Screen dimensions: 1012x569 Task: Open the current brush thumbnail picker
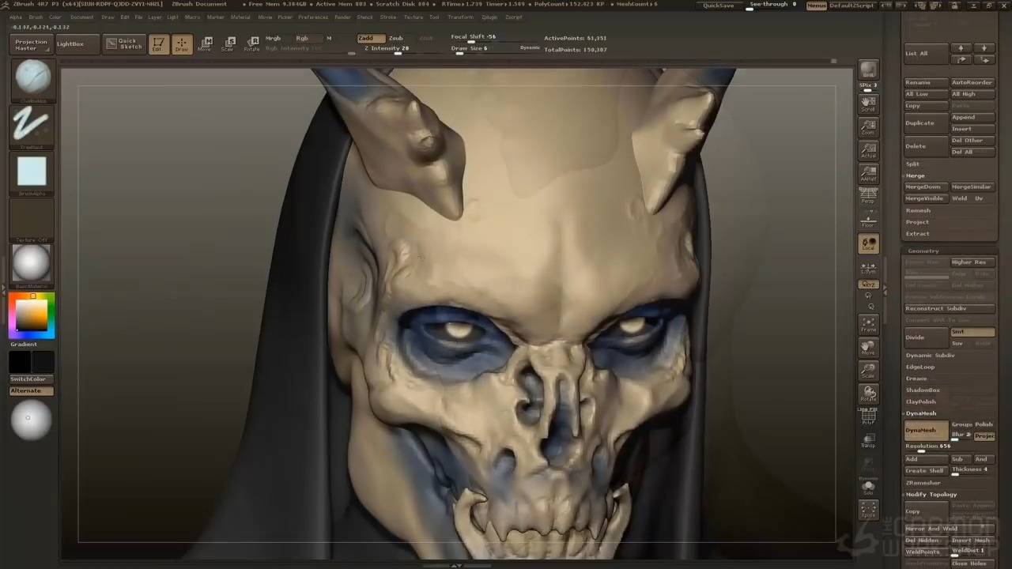coord(32,78)
